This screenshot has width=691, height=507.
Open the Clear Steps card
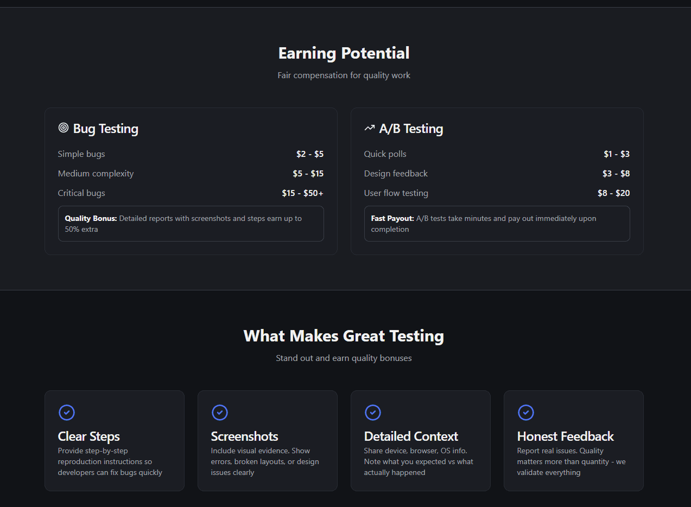pos(114,440)
